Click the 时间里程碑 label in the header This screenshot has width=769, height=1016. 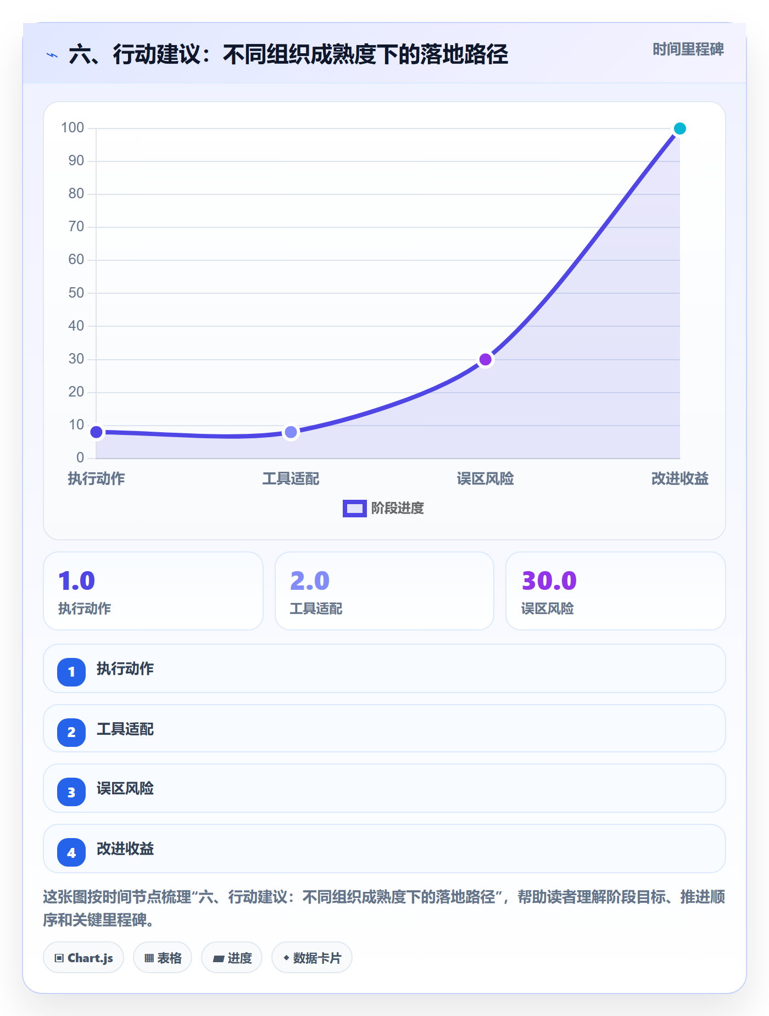click(x=688, y=49)
